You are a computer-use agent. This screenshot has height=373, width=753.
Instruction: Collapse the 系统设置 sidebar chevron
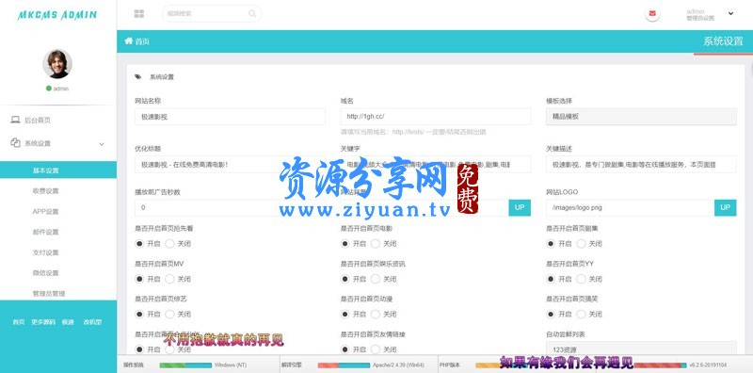[x=102, y=144]
